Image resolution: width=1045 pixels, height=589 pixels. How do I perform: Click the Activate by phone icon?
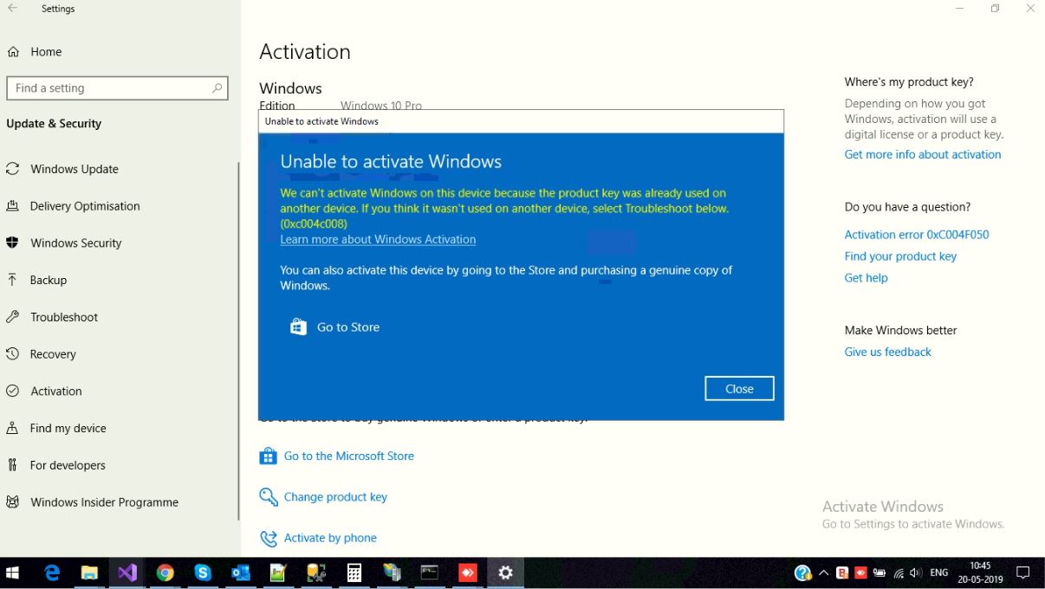269,538
